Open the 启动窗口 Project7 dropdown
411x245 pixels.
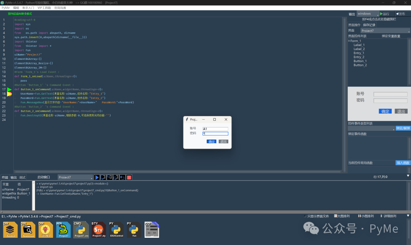(75, 177)
